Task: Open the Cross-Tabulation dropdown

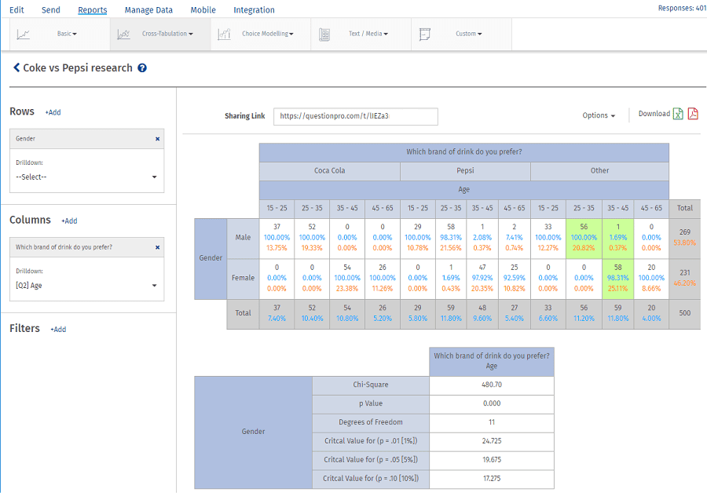Action: pos(167,34)
